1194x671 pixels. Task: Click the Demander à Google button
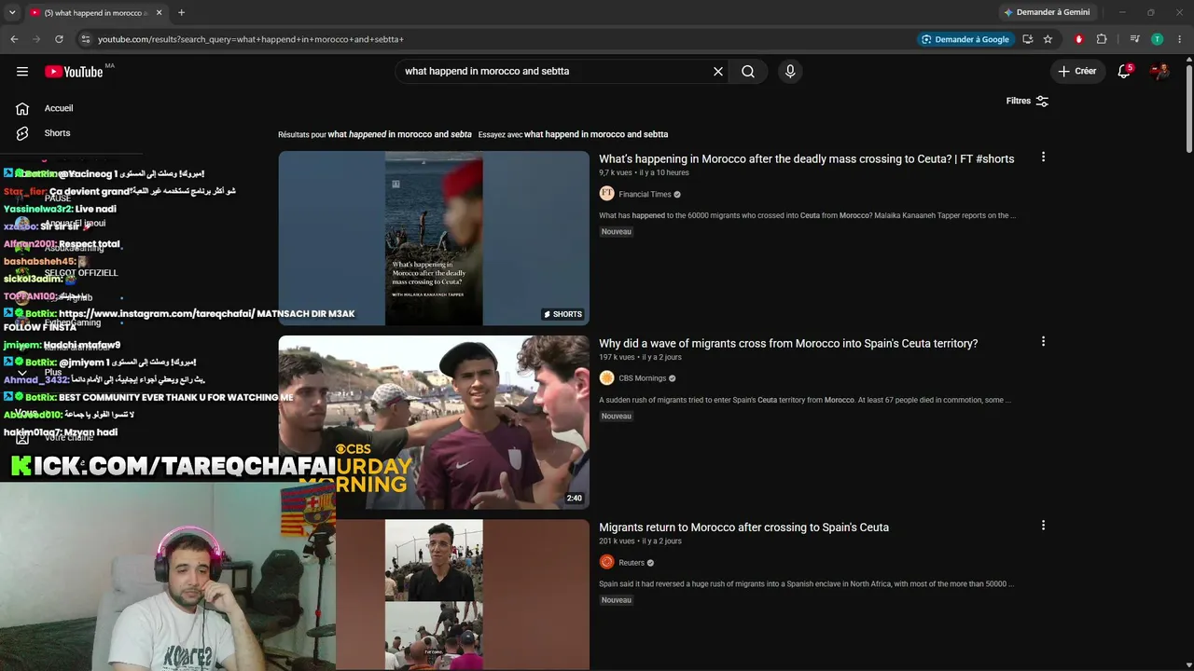tap(965, 39)
